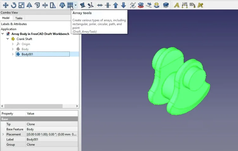
Task: Select the Draft Rotate tool
Action: (x=14, y=5)
